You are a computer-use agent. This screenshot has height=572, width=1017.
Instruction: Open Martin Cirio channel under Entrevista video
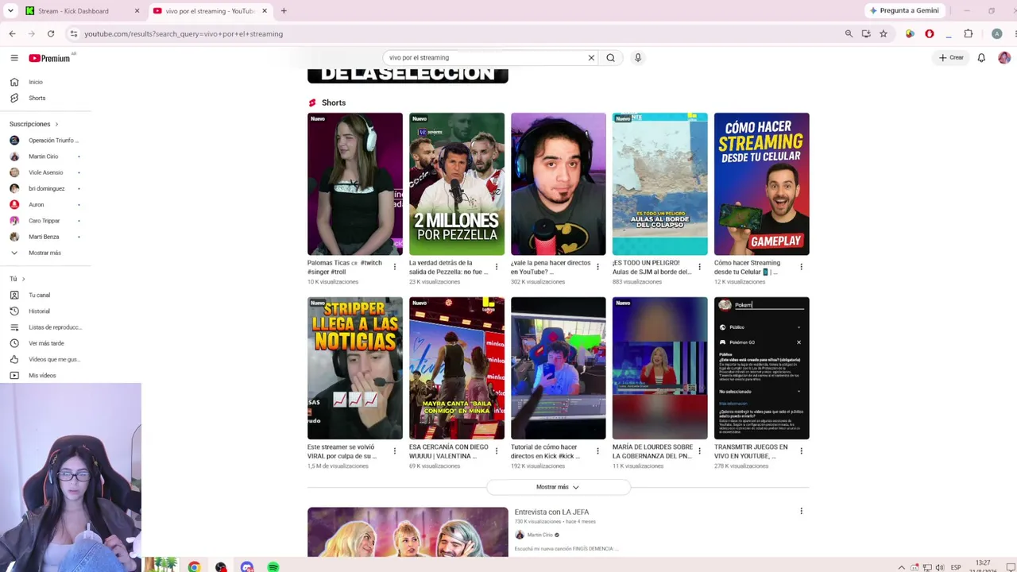(539, 535)
